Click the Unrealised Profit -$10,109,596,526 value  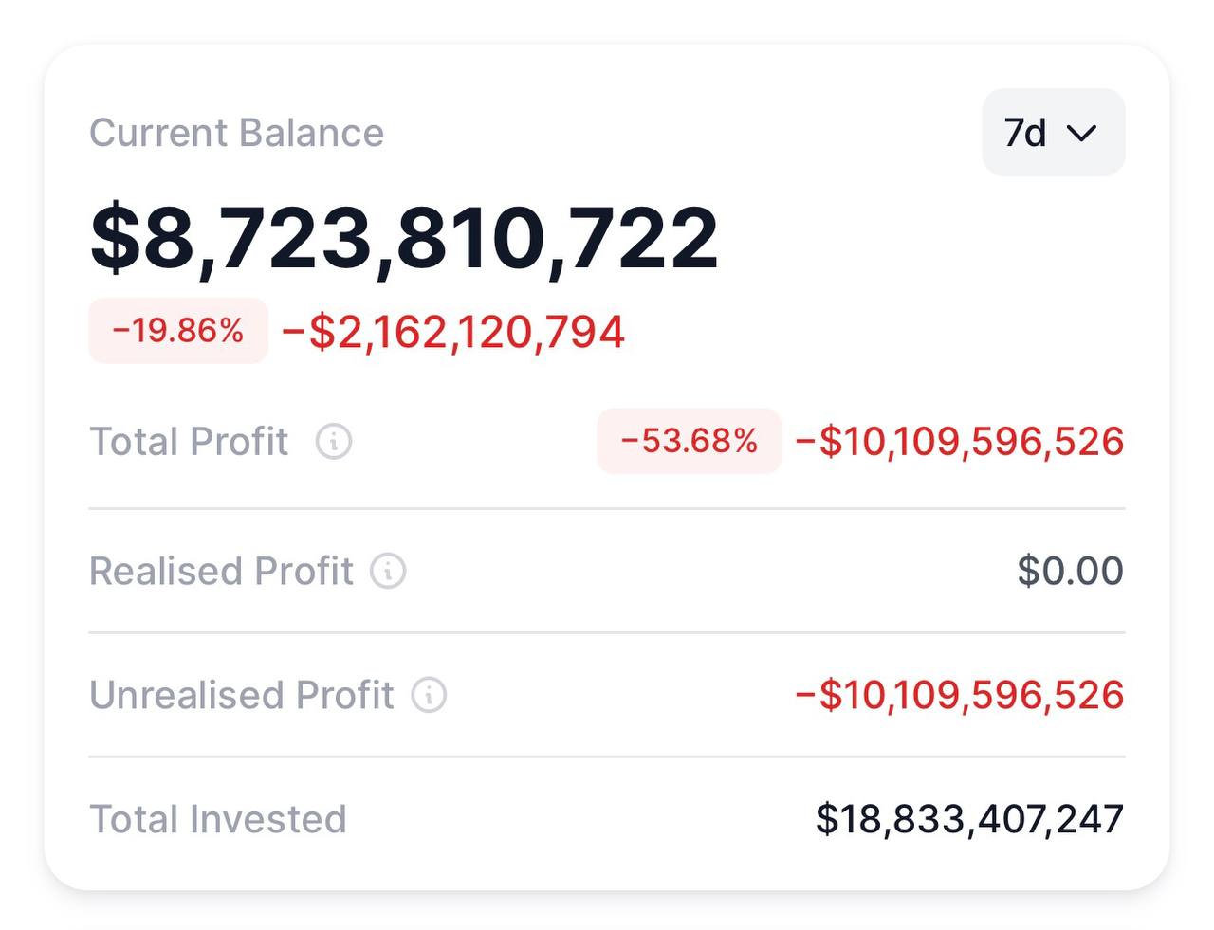[x=960, y=695]
